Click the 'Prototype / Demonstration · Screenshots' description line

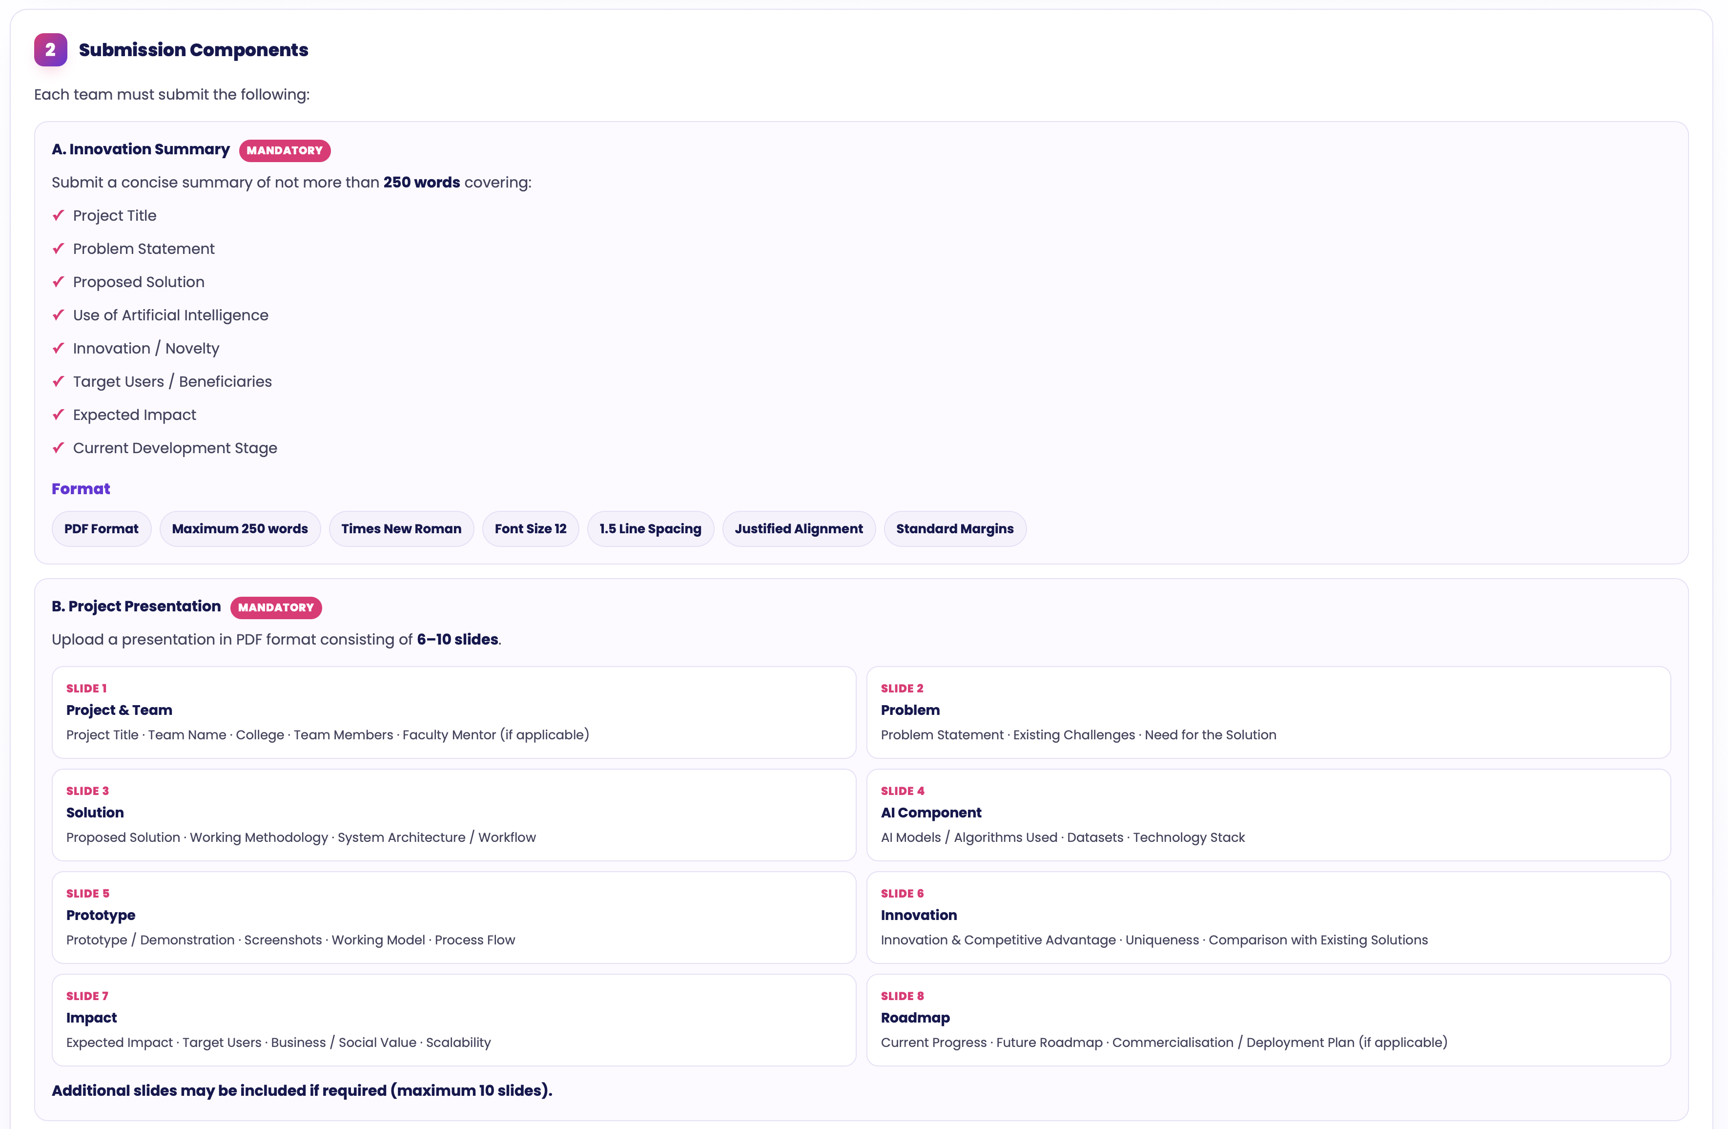tap(290, 940)
